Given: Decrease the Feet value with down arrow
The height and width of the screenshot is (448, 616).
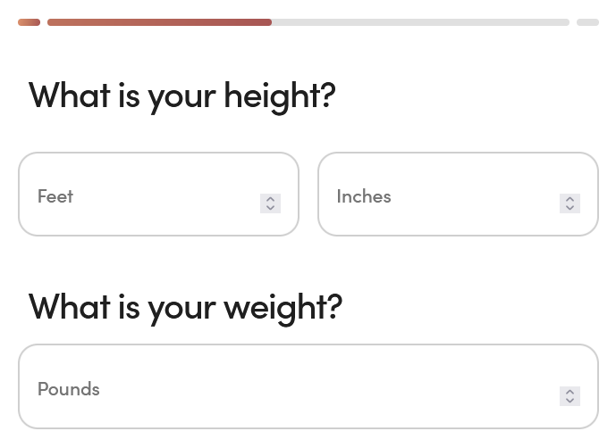Looking at the screenshot, I should pyautogui.click(x=270, y=208).
